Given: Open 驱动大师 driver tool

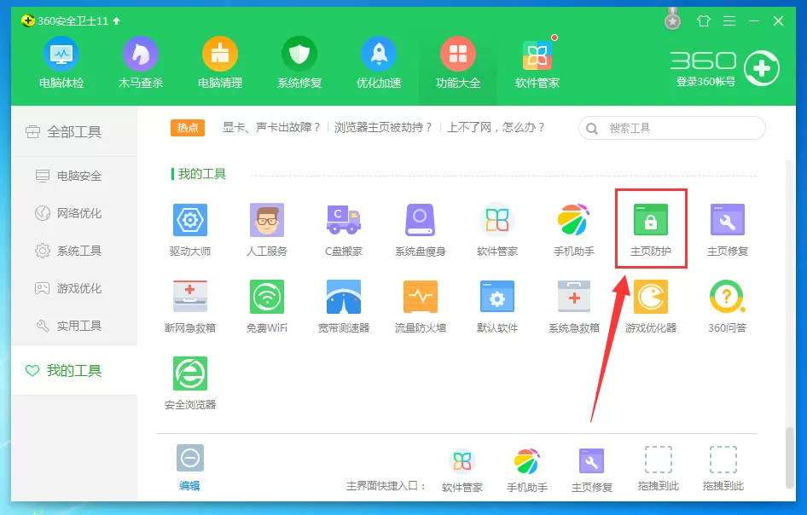Looking at the screenshot, I should pyautogui.click(x=190, y=229).
